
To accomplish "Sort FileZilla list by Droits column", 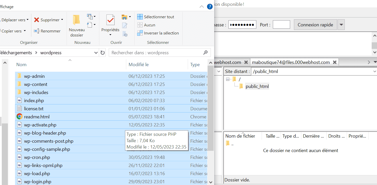I will click(x=337, y=136).
